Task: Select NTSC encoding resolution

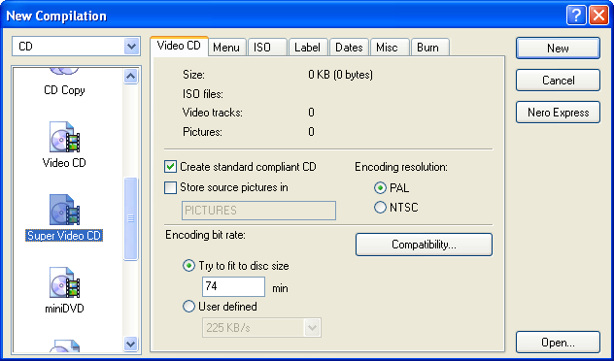Action: tap(380, 208)
